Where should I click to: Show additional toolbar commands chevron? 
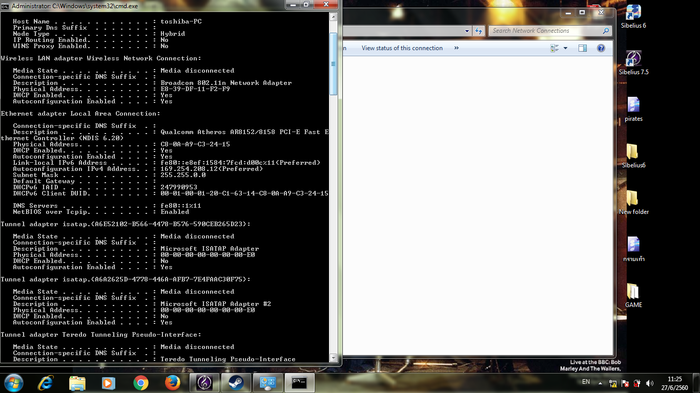coord(456,48)
